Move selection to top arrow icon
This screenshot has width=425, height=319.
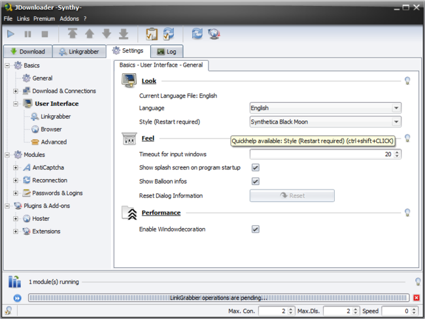click(73, 33)
